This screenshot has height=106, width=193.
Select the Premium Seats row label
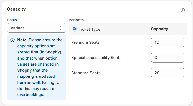(85, 42)
